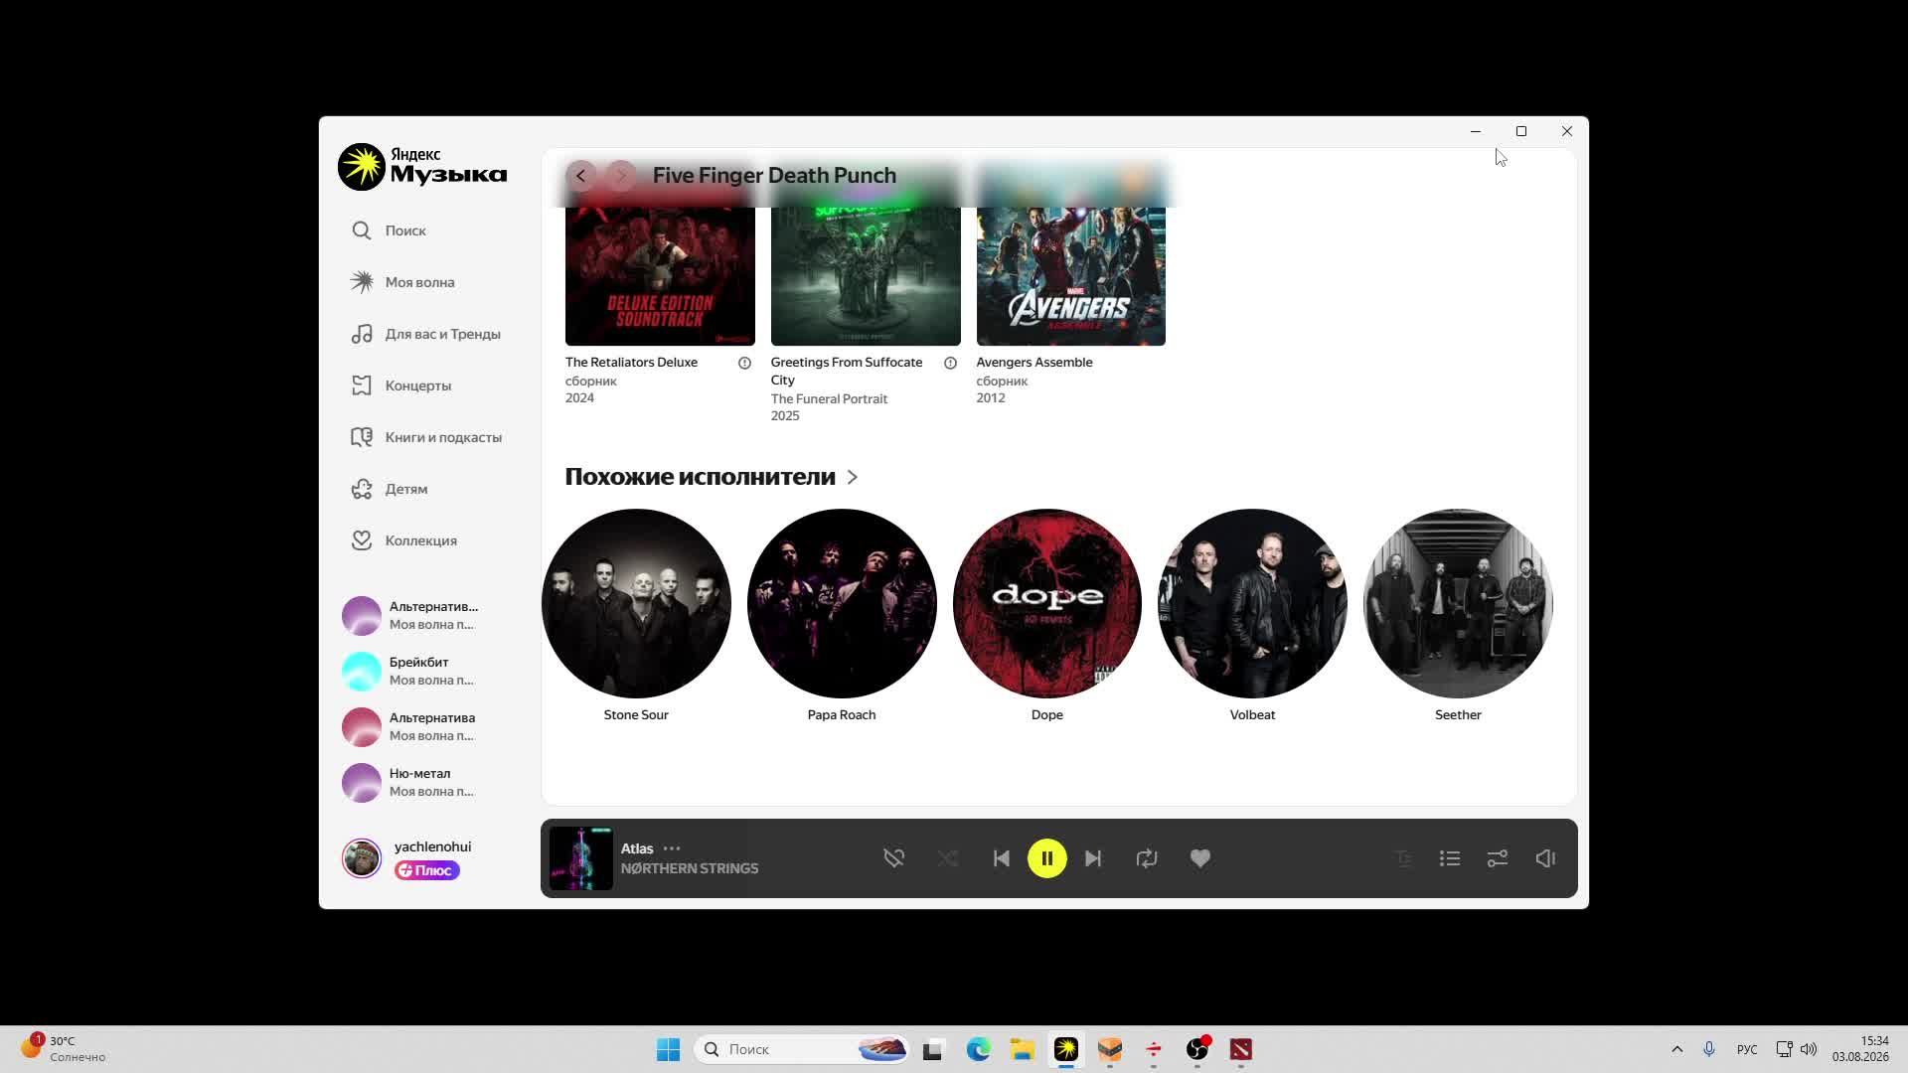Toggle repeat mode

tap(1147, 858)
